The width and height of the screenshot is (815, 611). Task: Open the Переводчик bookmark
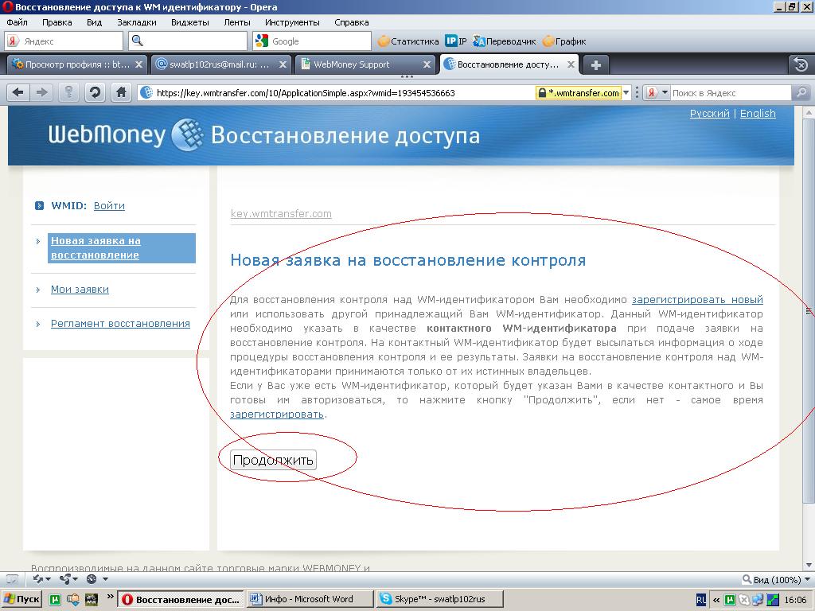click(x=504, y=41)
